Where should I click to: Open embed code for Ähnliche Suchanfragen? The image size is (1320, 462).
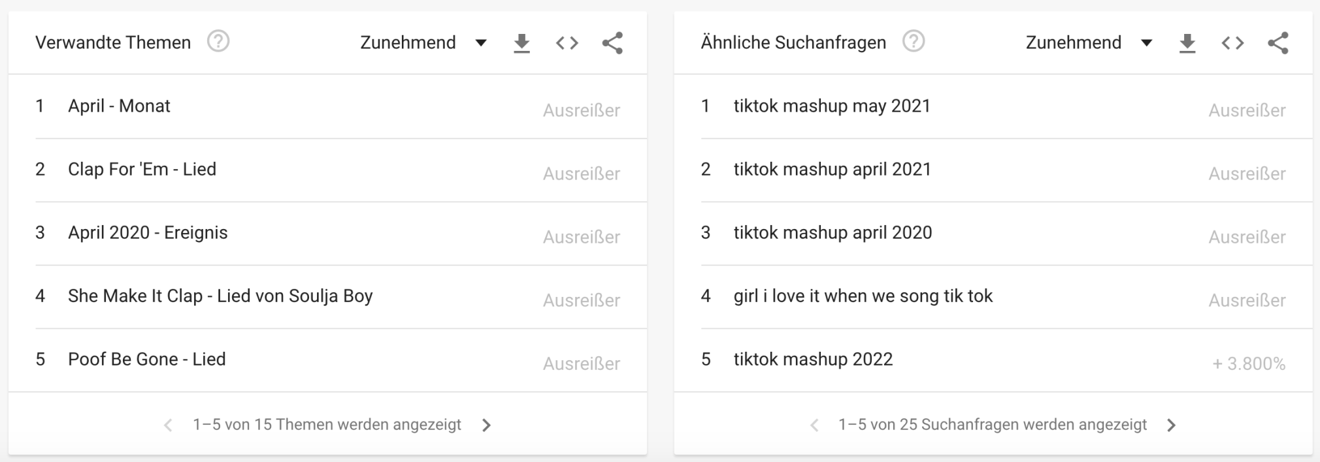click(1233, 42)
